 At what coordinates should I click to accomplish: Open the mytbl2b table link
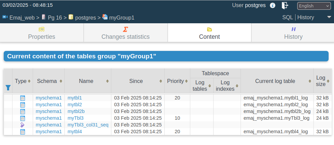coord(76,111)
